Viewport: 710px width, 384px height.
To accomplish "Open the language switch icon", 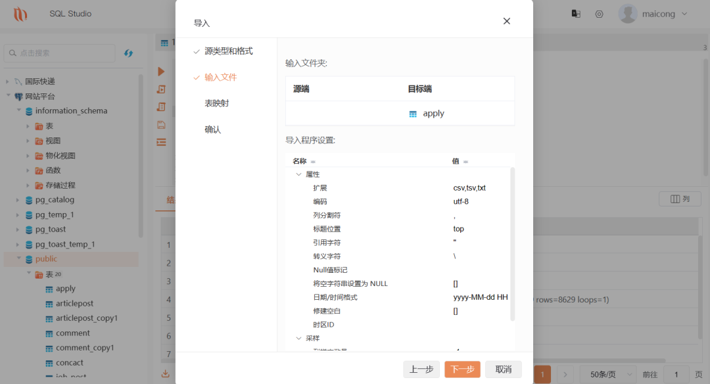I will point(576,14).
